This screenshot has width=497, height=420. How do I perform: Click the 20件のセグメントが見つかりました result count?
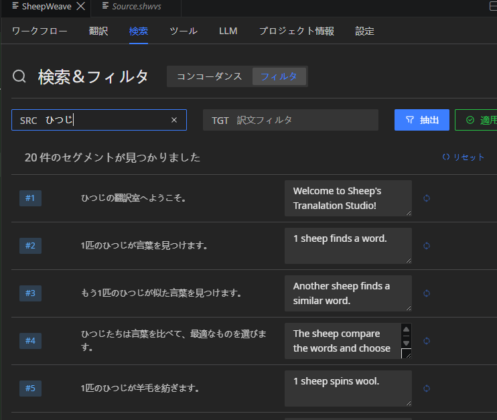(113, 157)
